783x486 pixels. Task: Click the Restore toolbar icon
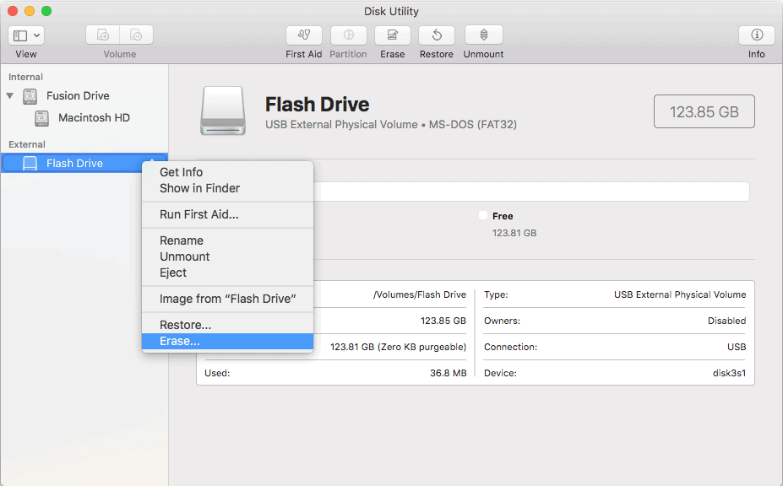click(x=437, y=35)
